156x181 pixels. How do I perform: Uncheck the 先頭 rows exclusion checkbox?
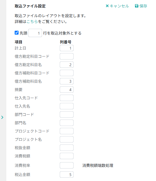point(17,33)
